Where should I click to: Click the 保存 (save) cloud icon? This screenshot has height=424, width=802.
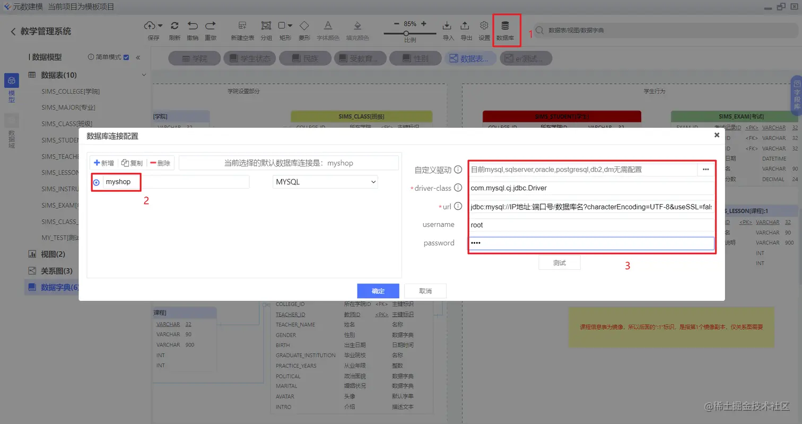(x=150, y=25)
